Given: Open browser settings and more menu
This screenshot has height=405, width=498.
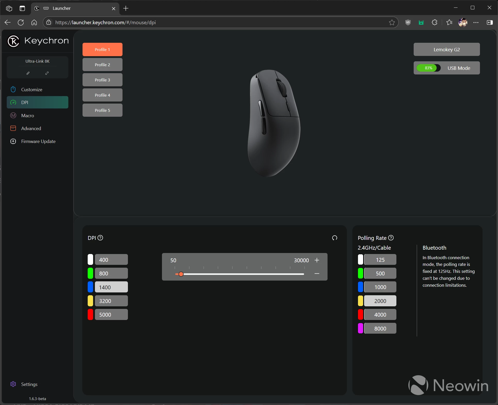Looking at the screenshot, I should (476, 22).
